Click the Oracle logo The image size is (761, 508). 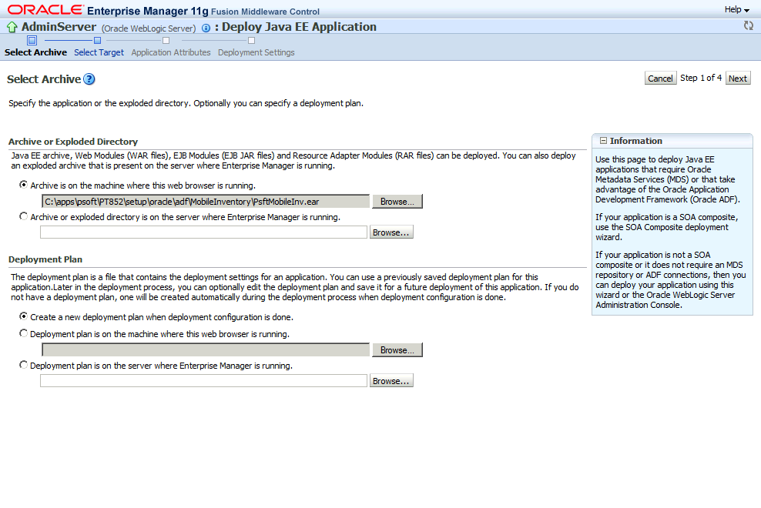point(45,10)
